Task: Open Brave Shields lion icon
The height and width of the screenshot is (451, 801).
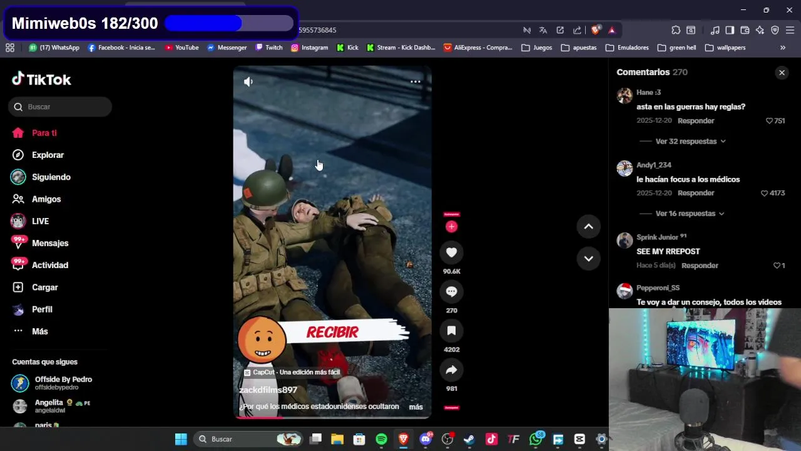Action: click(595, 30)
